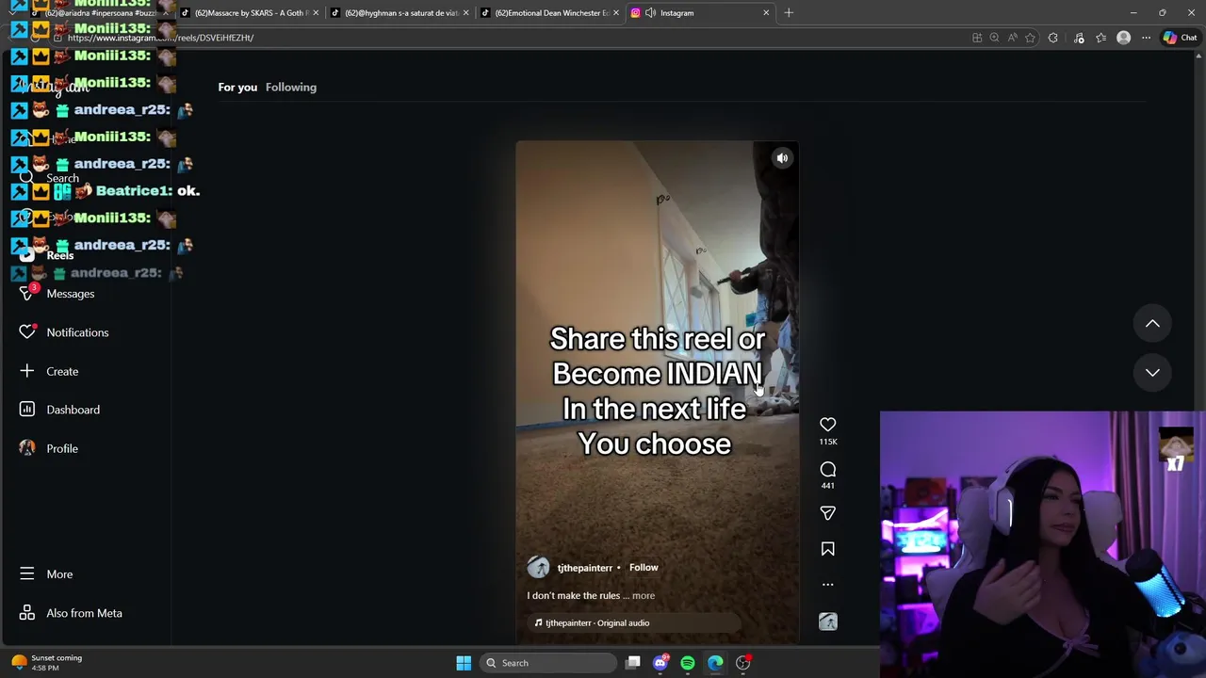Click the Create plus icon

(27, 371)
